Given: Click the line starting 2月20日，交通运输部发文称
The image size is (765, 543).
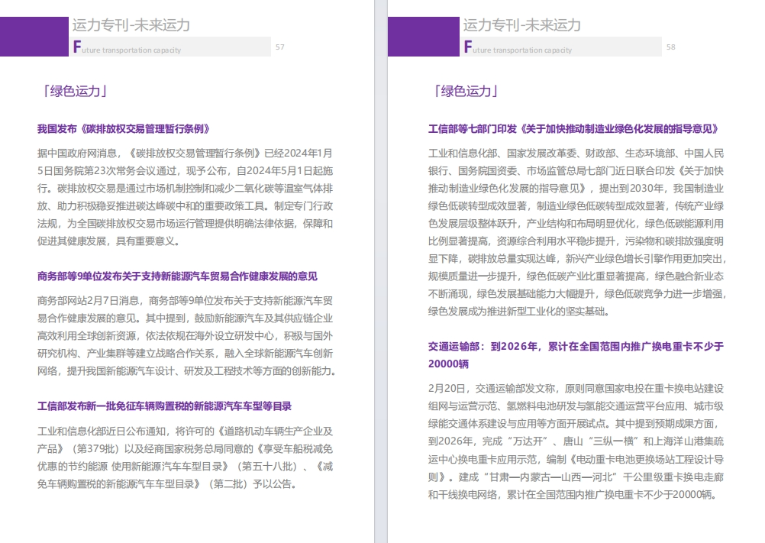Looking at the screenshot, I should (x=576, y=388).
